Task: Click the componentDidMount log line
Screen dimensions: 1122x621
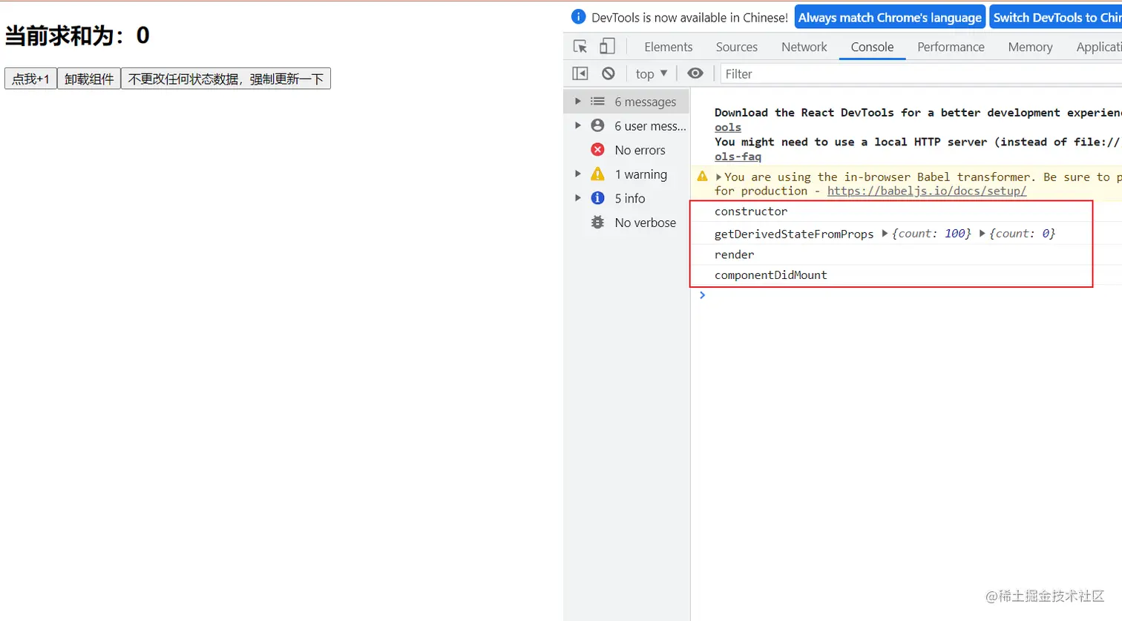Action: (906, 275)
